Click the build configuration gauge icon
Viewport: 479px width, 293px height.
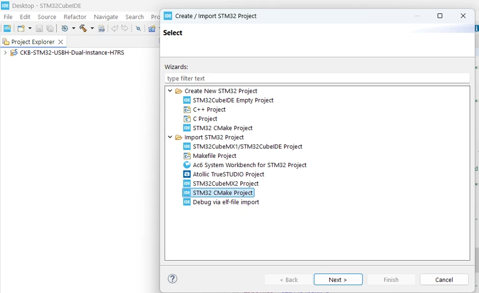tap(65, 28)
